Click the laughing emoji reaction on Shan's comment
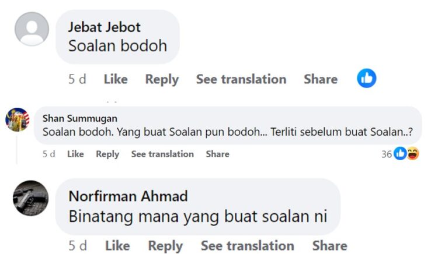438x254 pixels. [x=412, y=154]
